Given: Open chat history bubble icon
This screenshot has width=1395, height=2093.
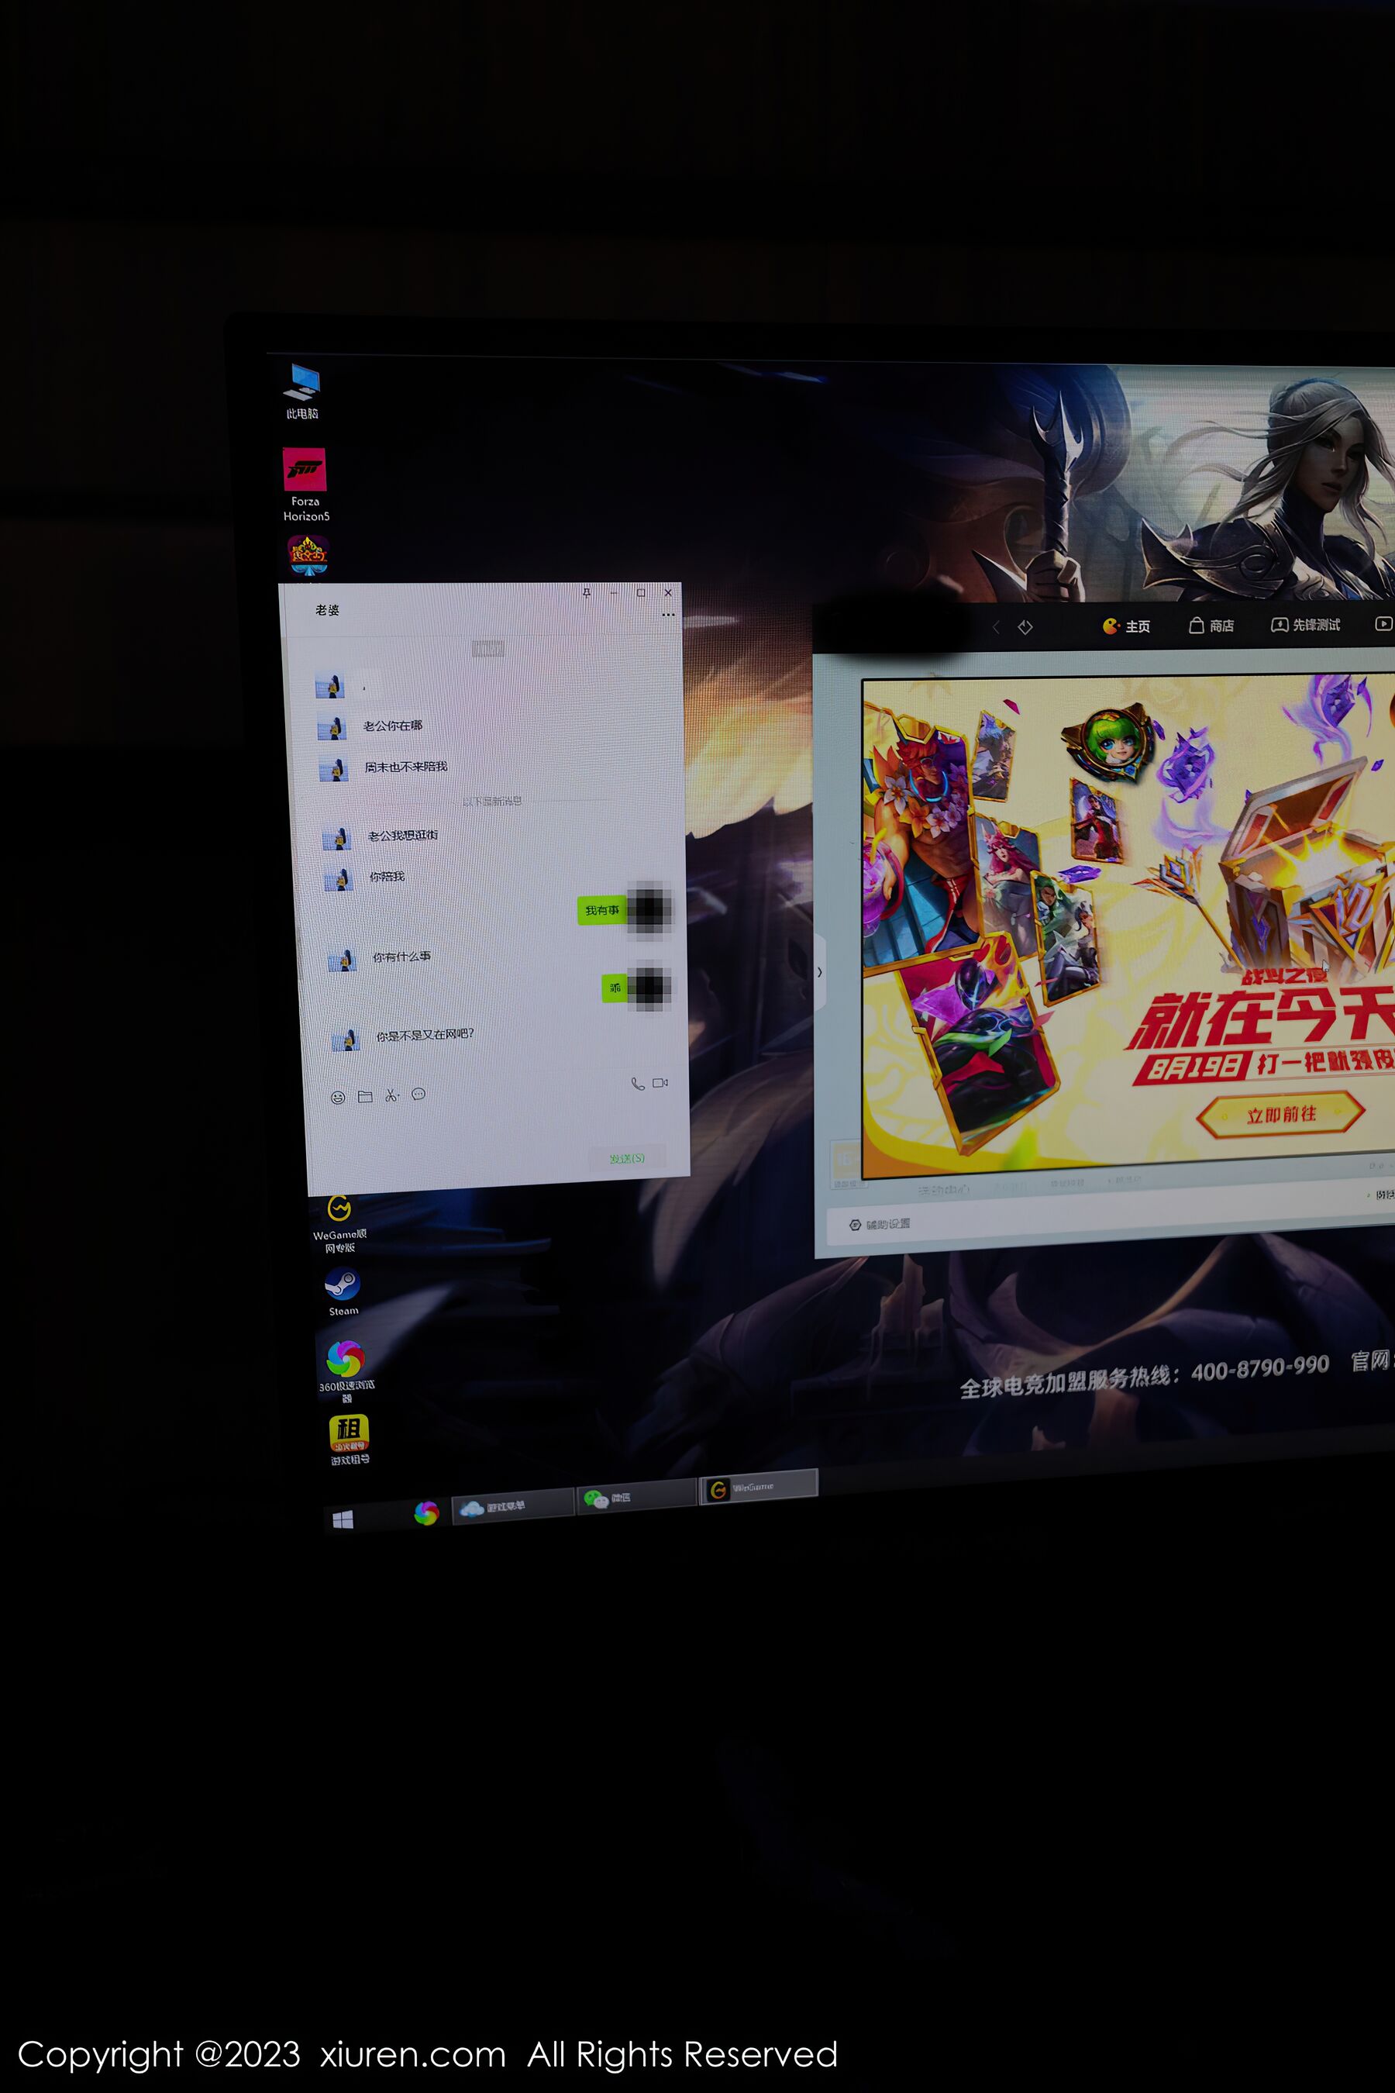Looking at the screenshot, I should 419,1095.
